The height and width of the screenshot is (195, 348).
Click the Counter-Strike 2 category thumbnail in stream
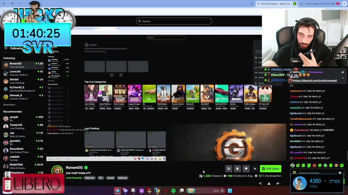coord(178,93)
